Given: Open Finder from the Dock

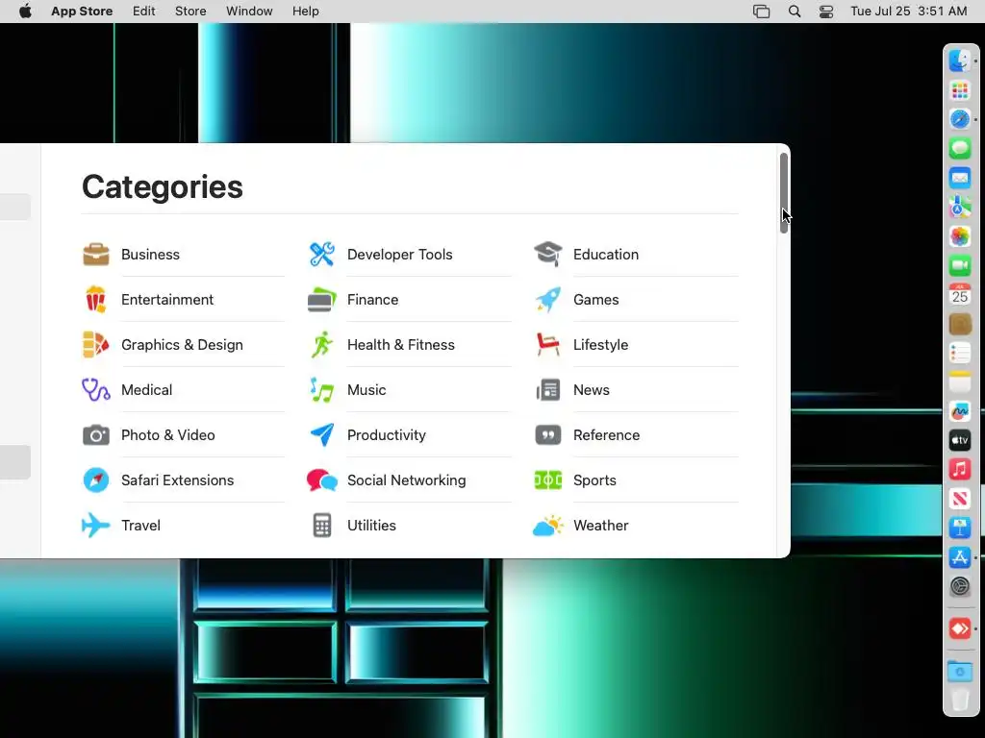Looking at the screenshot, I should pyautogui.click(x=960, y=61).
